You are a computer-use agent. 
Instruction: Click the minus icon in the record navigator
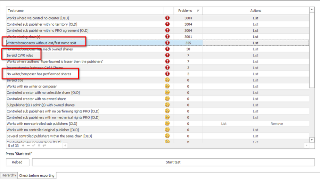pos(28,145)
